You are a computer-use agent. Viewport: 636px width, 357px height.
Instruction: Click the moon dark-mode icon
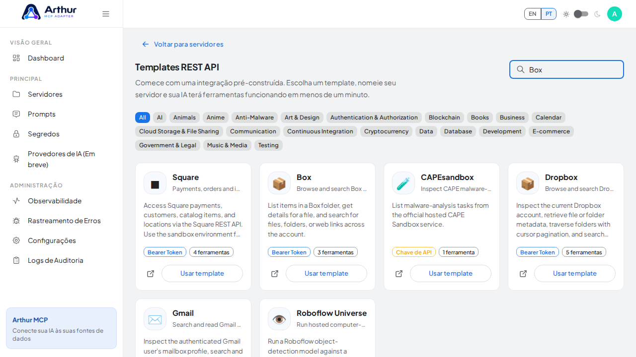pos(597,14)
